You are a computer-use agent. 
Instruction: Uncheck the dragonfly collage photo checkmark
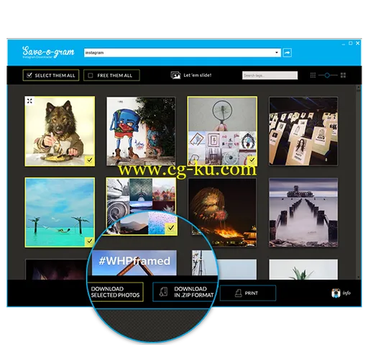pyautogui.click(x=252, y=160)
